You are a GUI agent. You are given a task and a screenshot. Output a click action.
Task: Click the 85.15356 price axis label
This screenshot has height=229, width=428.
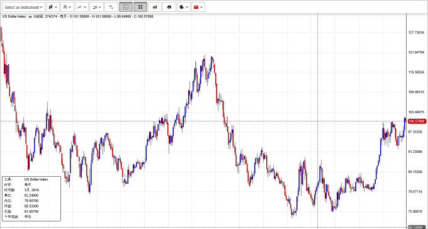click(416, 172)
